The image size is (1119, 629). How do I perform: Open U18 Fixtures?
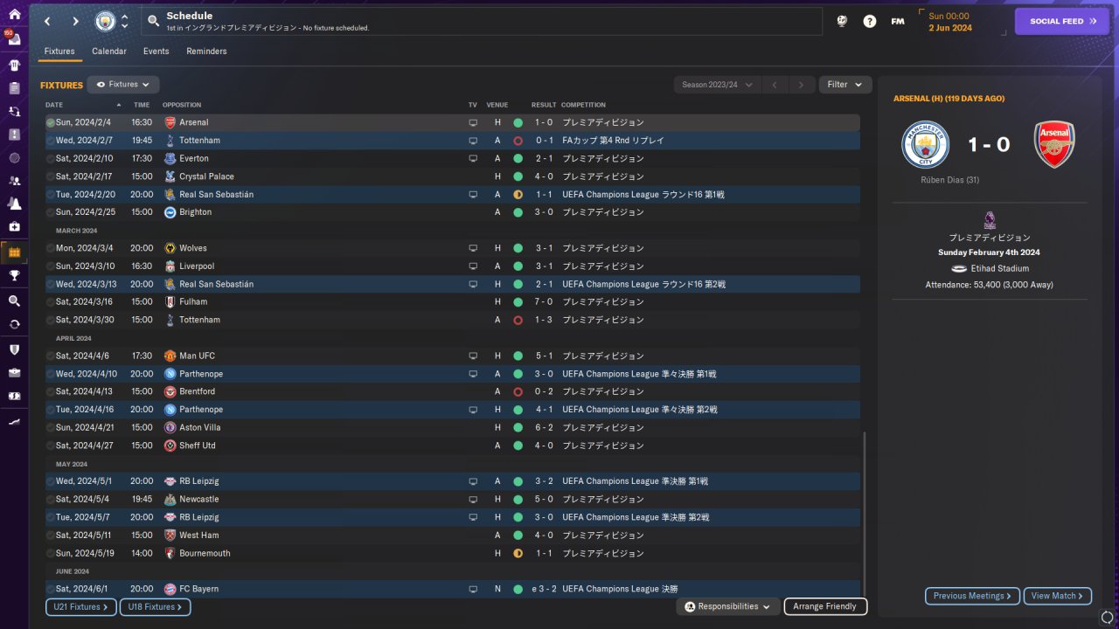coord(156,606)
